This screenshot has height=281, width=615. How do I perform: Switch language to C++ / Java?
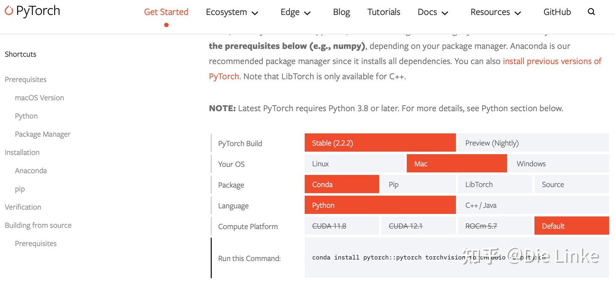(x=533, y=205)
